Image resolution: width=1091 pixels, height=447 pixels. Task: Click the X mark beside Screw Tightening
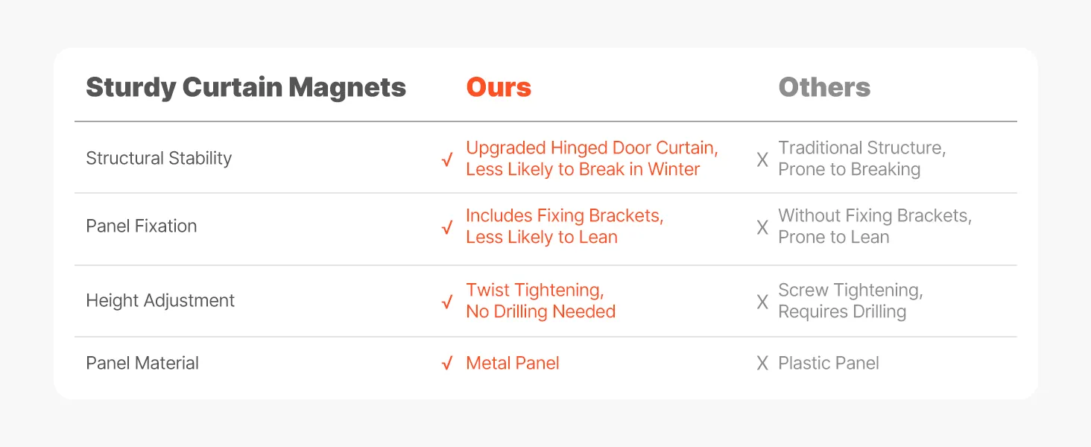pyautogui.click(x=762, y=301)
